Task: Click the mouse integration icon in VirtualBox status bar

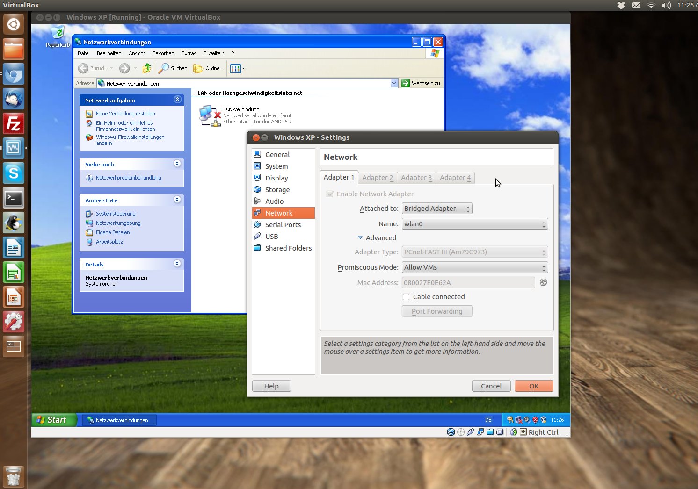Action: [514, 432]
